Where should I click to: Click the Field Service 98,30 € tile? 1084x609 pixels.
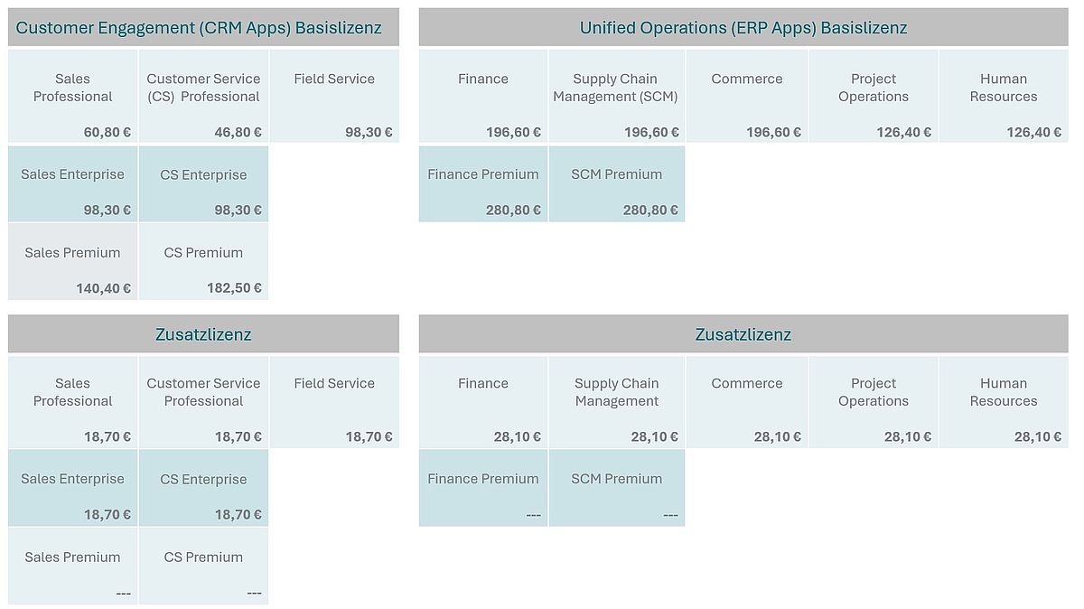coord(333,96)
